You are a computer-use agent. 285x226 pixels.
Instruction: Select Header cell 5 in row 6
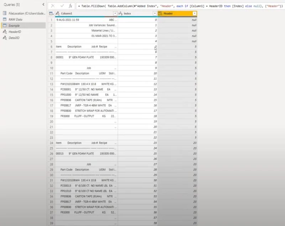(x=177, y=47)
